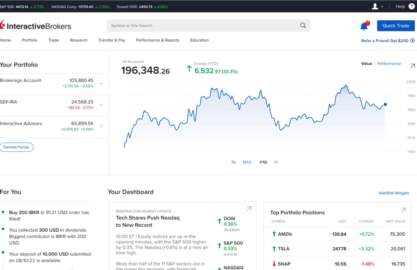This screenshot has height=270, width=417.
Task: Expand Top Portfolio Positions widget arrow
Action: pos(403,210)
